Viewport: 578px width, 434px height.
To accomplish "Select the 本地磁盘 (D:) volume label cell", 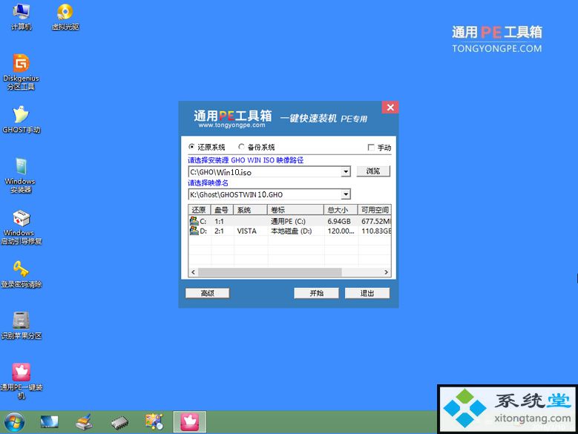I will 291,231.
